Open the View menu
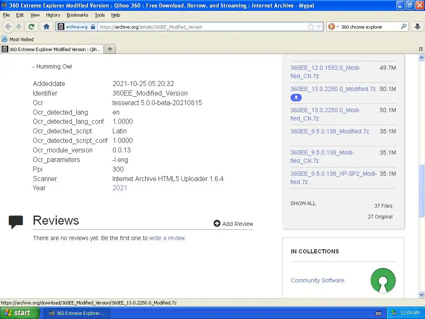 [x=35, y=15]
